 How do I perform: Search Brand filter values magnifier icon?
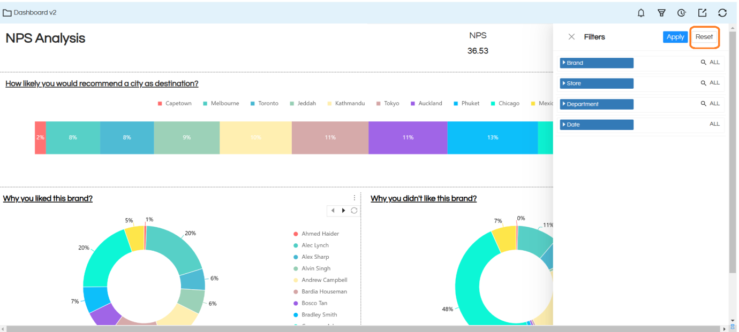click(x=704, y=63)
